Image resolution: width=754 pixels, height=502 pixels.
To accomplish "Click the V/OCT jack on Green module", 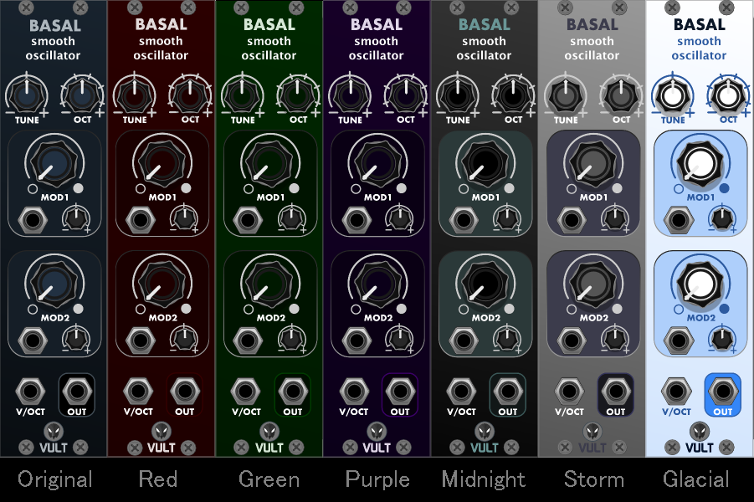I will pyautogui.click(x=246, y=391).
